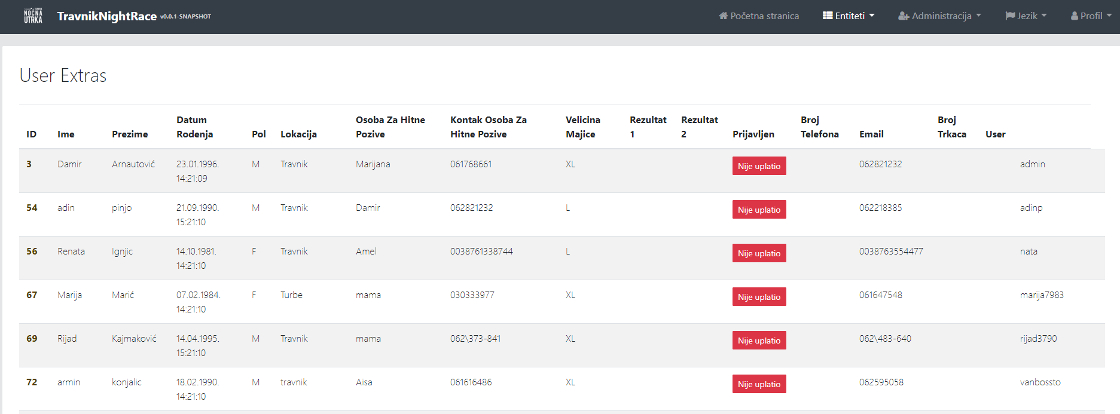Click Nije uplatio for adin pinjo
Viewport: 1120px width, 414px height.
coord(759,210)
